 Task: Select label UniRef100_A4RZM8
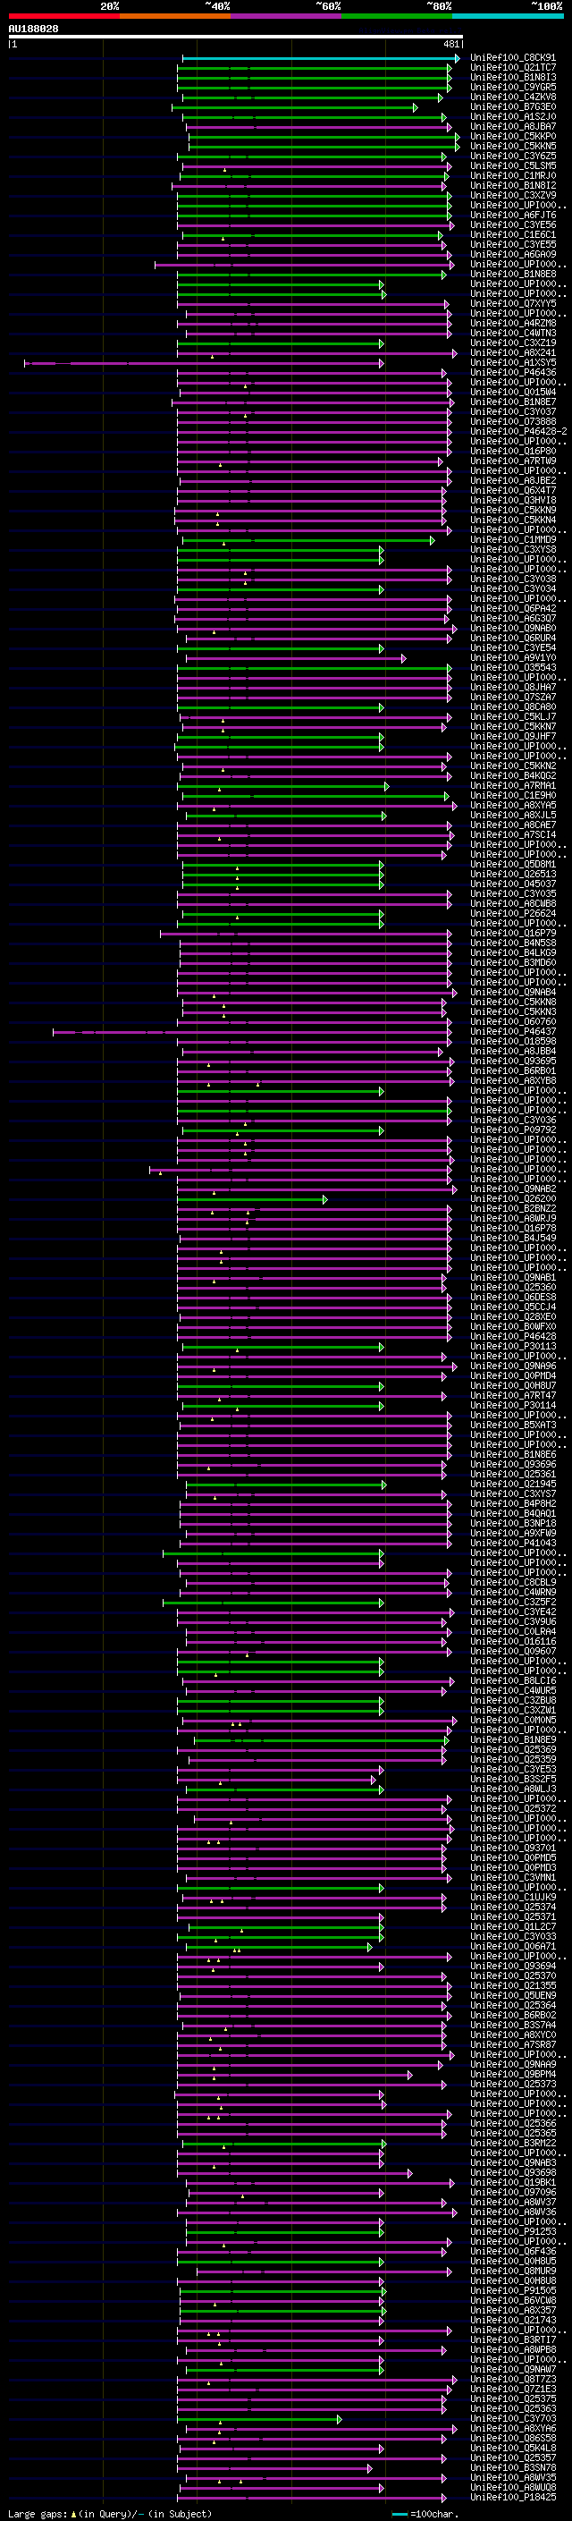click(512, 323)
